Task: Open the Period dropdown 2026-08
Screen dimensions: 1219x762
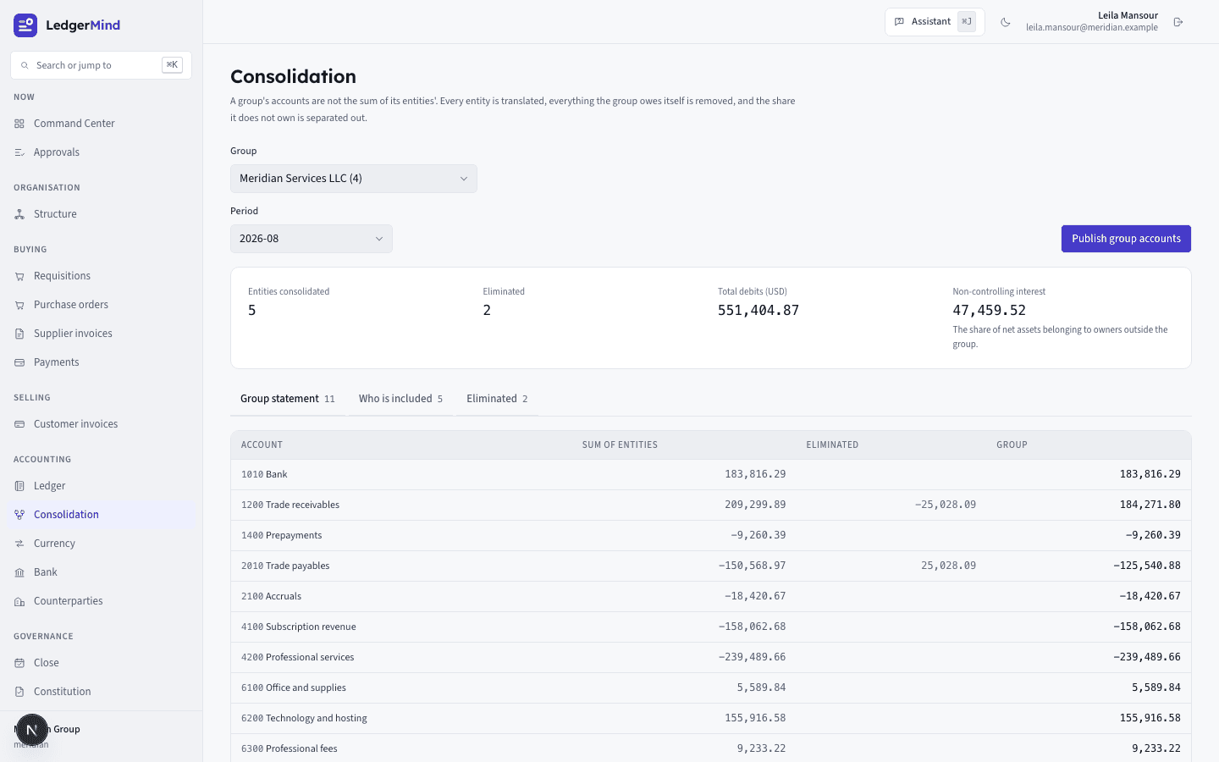Action: click(312, 239)
